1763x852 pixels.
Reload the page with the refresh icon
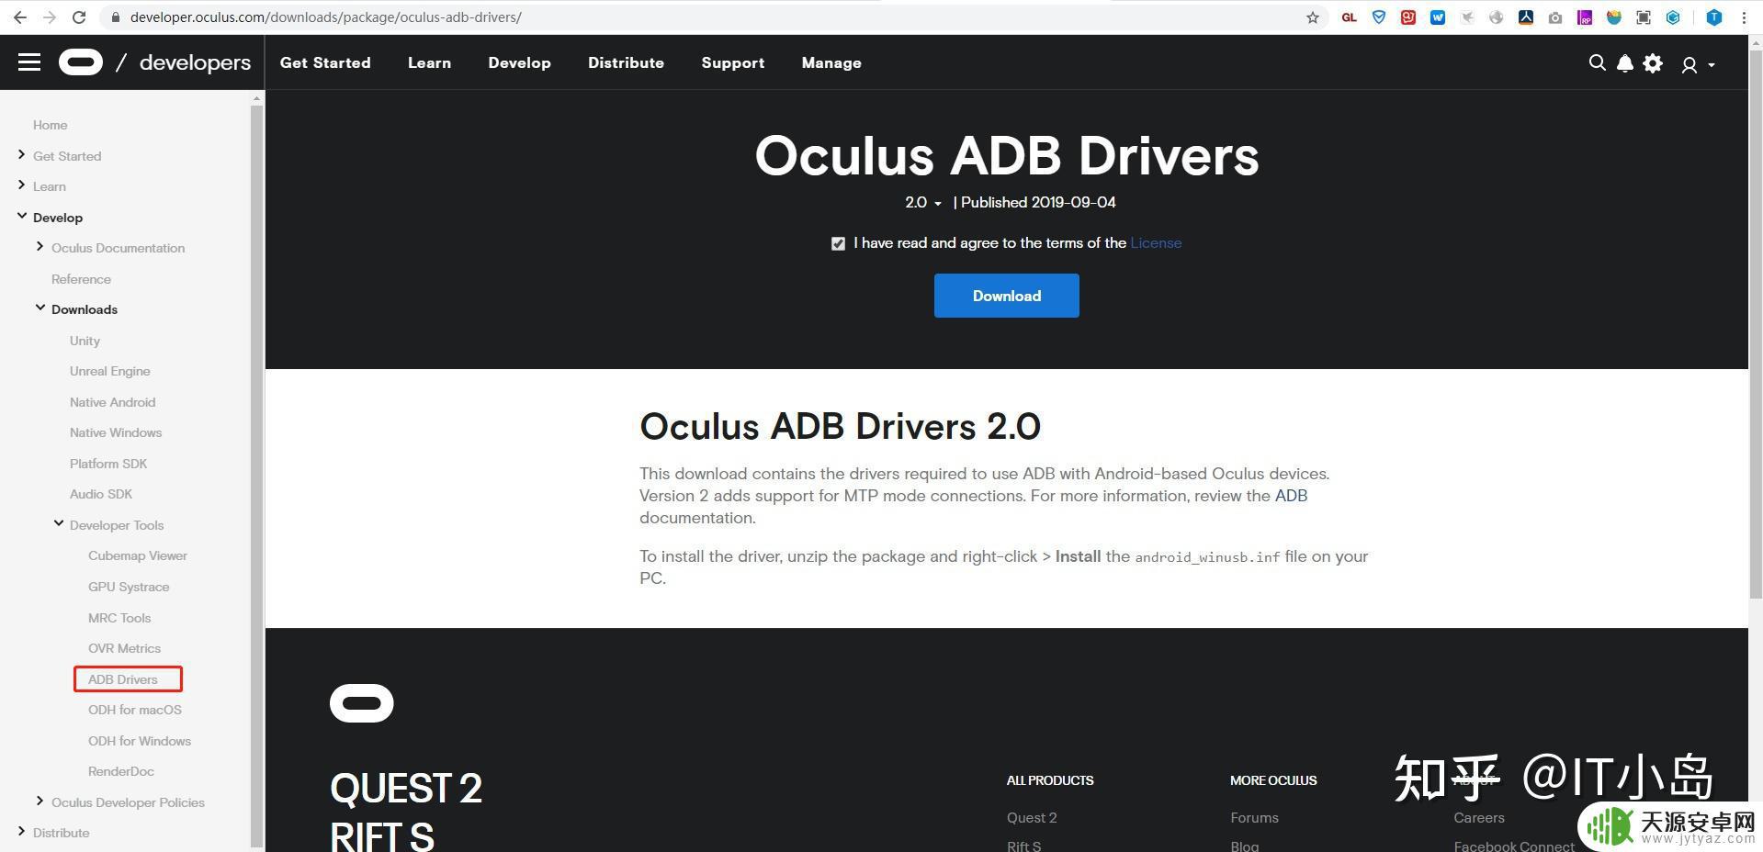coord(79,17)
